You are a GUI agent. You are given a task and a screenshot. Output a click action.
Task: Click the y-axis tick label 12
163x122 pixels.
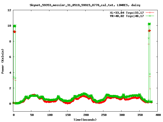tap(9, 10)
